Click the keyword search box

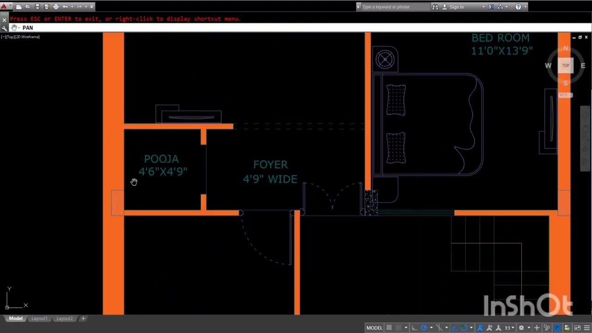395,7
